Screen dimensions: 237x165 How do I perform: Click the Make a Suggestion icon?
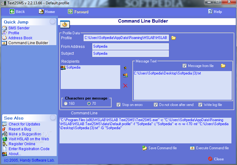click(x=5, y=134)
